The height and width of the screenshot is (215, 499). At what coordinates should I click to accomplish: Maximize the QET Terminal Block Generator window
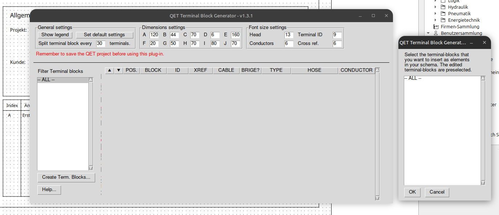pos(373,16)
